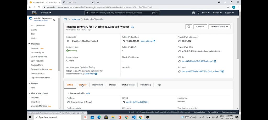Click the open address link
Screen dimensions: 268x120
(148, 41)
